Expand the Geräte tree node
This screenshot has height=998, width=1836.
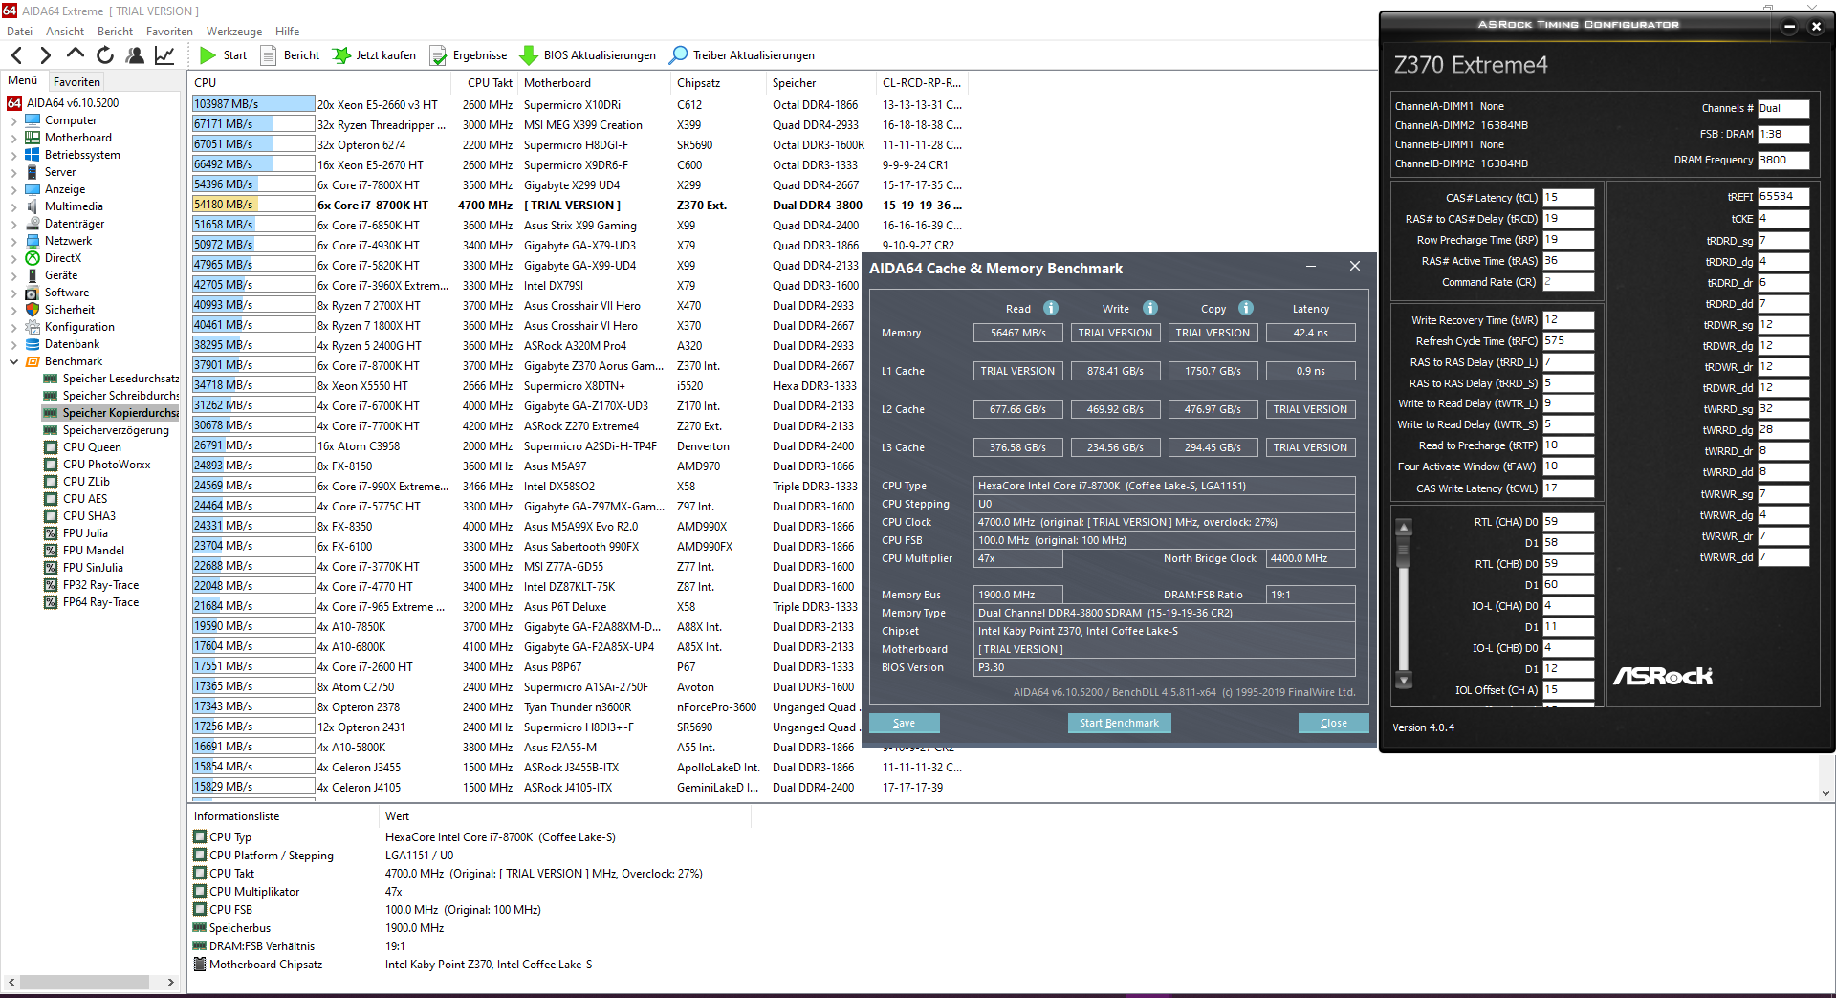pyautogui.click(x=13, y=276)
